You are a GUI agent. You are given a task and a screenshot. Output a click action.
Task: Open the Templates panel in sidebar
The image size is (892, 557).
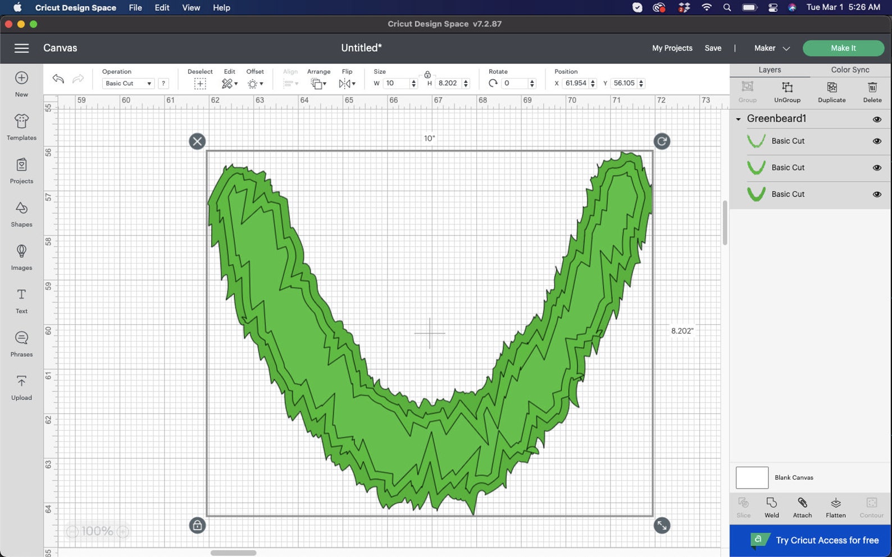(x=21, y=127)
